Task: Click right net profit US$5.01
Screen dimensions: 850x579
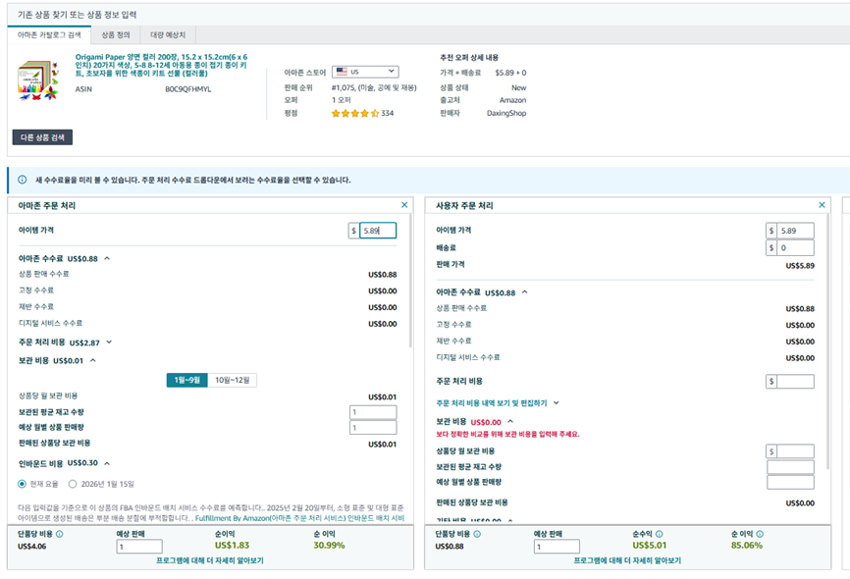Action: point(650,546)
